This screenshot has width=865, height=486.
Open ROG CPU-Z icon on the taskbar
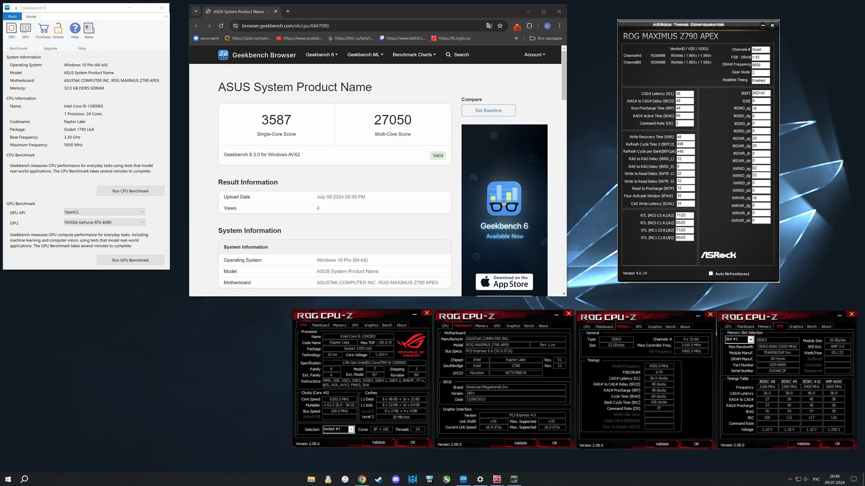coord(497,479)
